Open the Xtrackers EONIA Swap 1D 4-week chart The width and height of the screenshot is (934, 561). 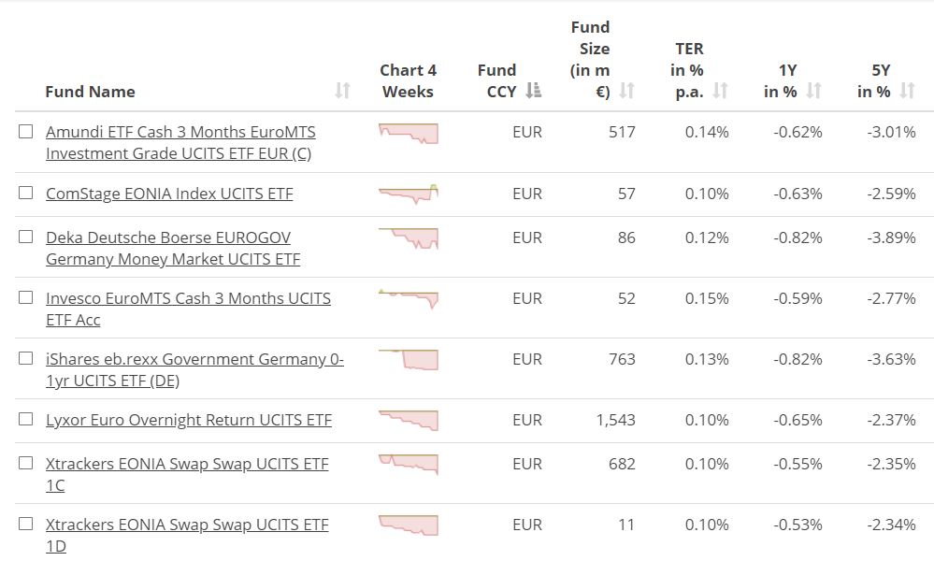point(409,525)
